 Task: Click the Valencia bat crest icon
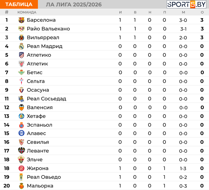click(x=21, y=107)
